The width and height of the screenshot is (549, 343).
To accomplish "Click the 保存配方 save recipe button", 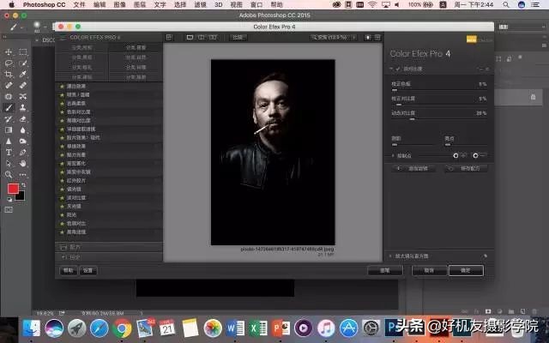I will click(466, 169).
